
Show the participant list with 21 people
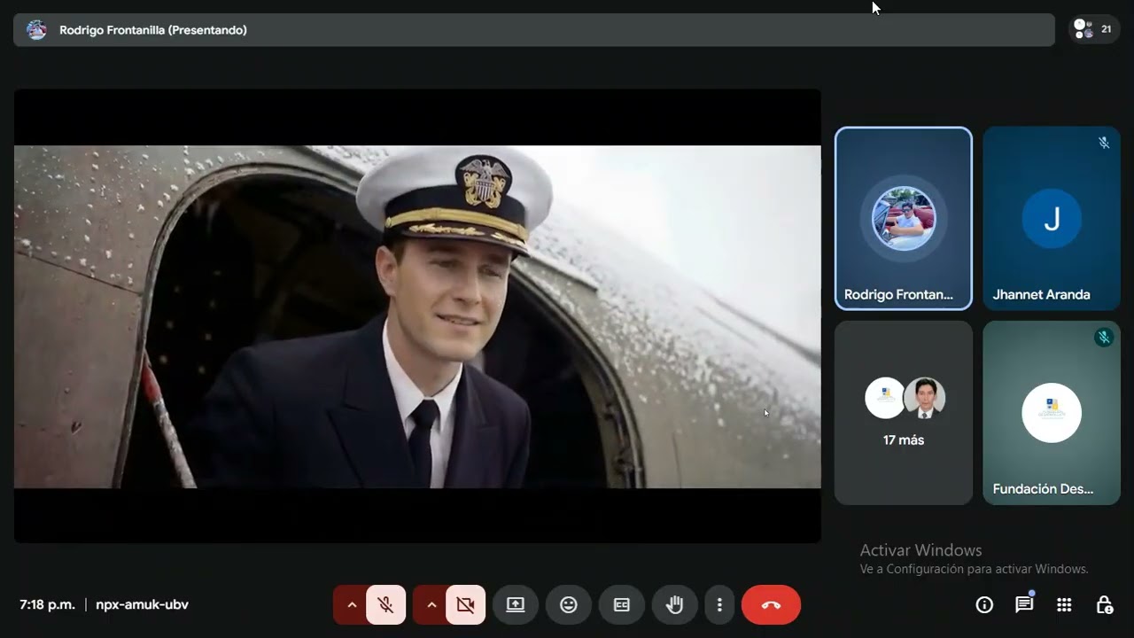1094,29
